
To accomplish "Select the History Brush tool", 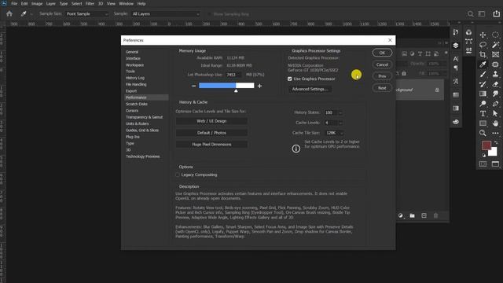I will point(483,84).
